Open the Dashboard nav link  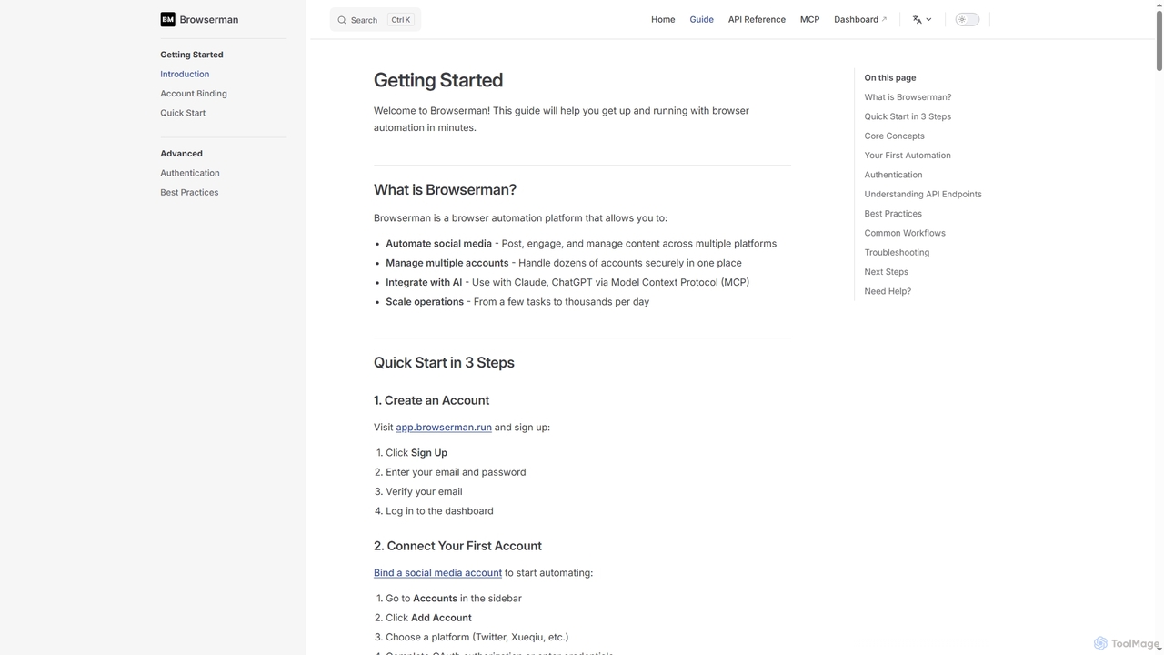[860, 19]
